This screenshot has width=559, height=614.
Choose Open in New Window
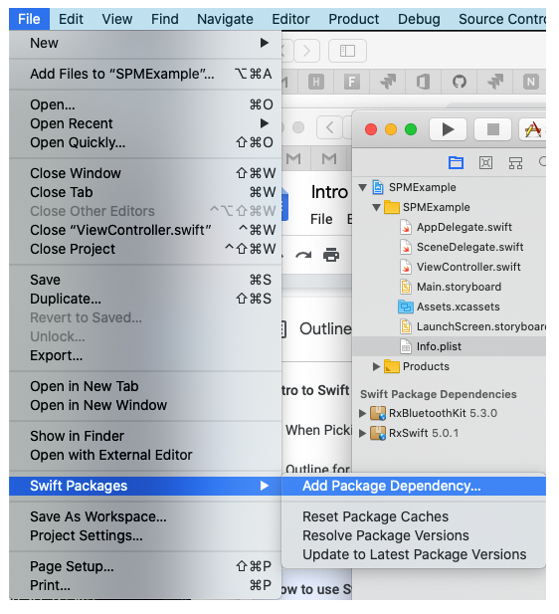pos(145,405)
